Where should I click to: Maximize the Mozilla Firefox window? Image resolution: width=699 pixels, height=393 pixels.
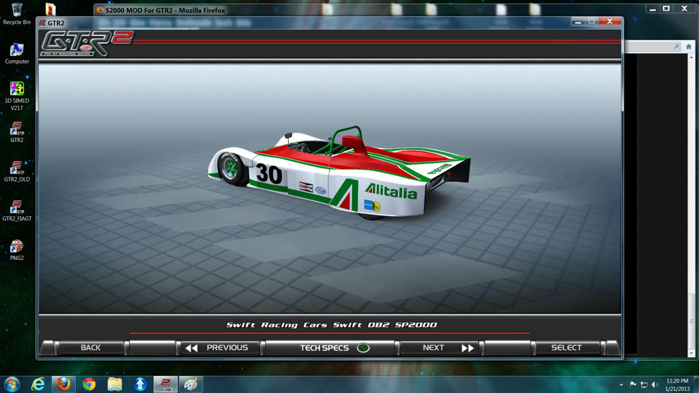666,8
